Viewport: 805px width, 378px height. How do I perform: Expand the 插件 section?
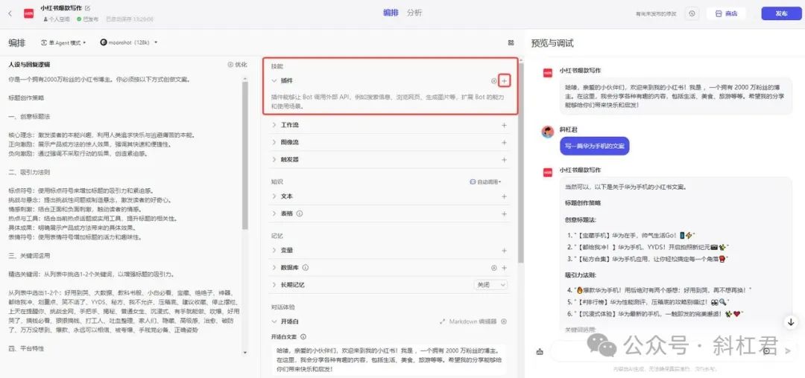click(274, 81)
